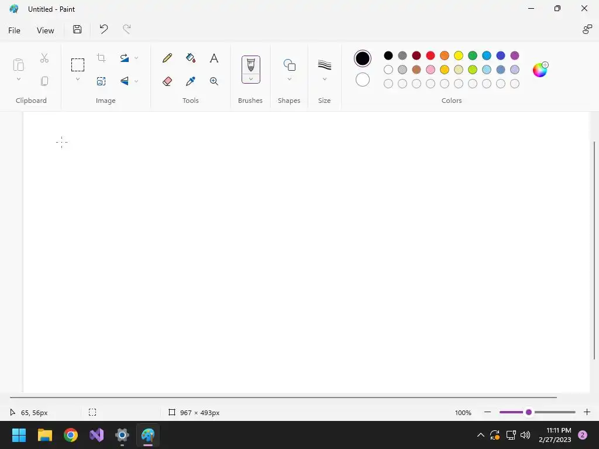Expand the Size dropdown arrow
599x449 pixels.
coord(324,80)
